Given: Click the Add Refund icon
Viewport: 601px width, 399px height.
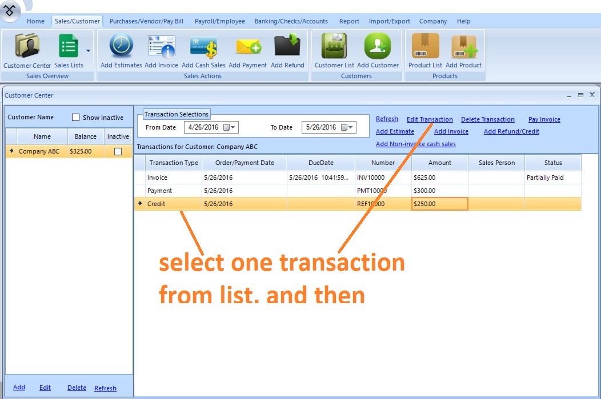Looking at the screenshot, I should (287, 47).
